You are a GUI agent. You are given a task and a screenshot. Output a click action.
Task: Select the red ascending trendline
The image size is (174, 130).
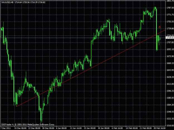(91, 68)
